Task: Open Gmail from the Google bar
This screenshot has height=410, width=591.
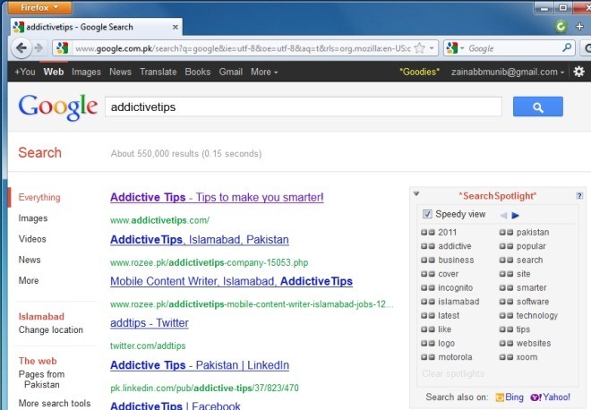Action: tap(231, 72)
